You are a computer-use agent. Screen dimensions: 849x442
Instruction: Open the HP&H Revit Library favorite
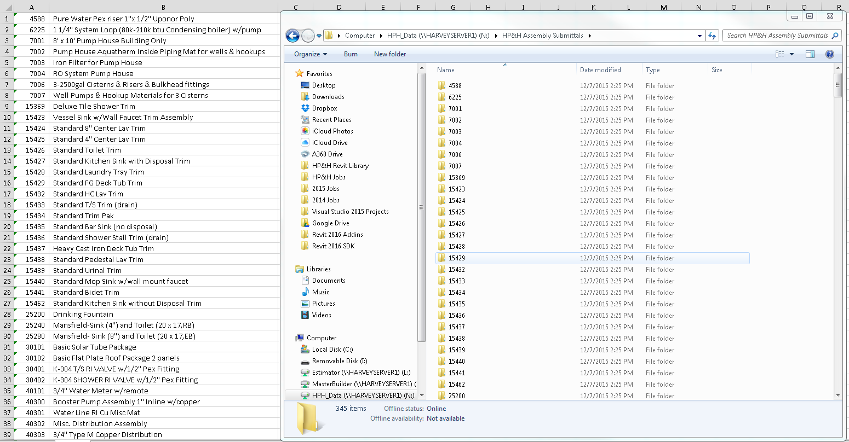coord(340,166)
